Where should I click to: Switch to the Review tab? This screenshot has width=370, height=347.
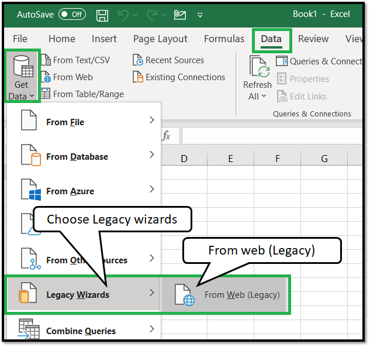coord(313,39)
